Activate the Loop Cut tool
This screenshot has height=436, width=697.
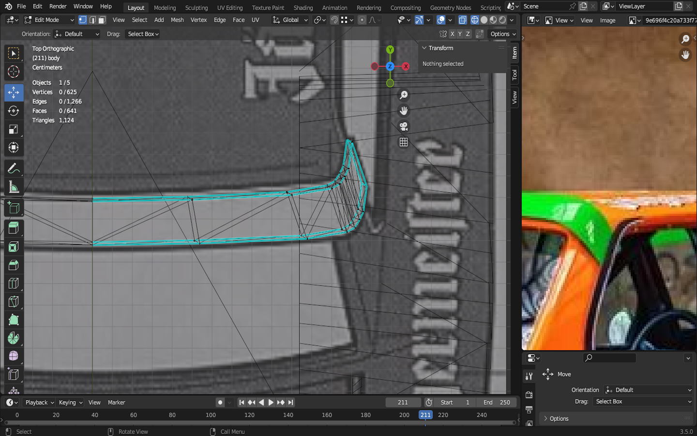(x=14, y=283)
